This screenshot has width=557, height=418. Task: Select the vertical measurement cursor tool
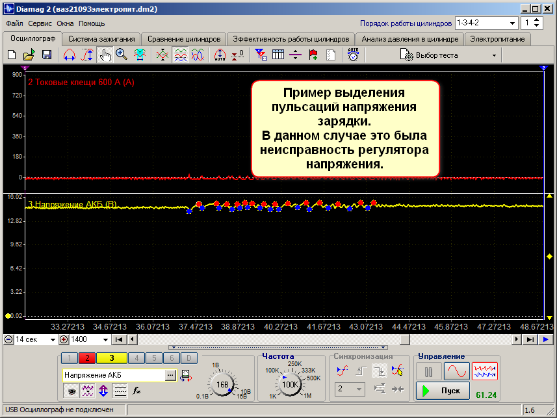click(87, 55)
